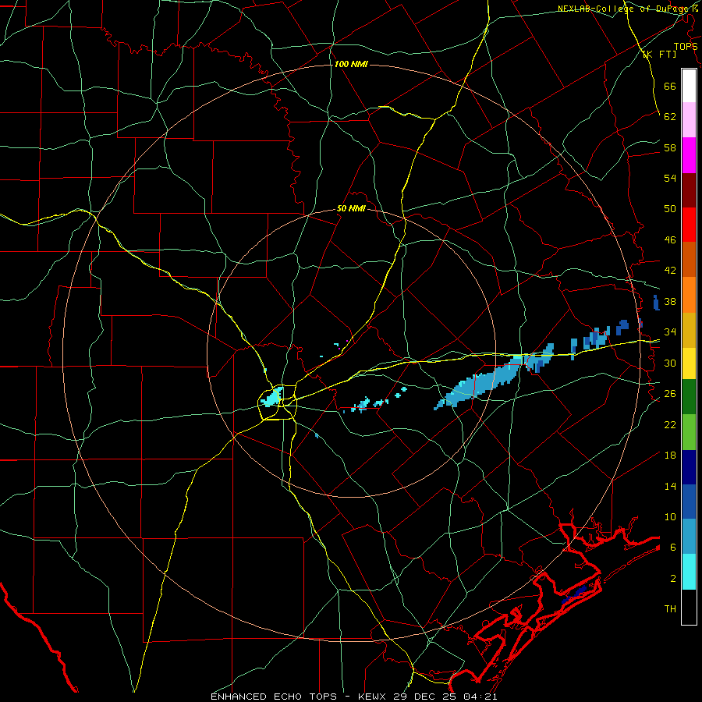Click the dark green legend swatch
Image resolution: width=702 pixels, height=702 pixels.
(689, 397)
